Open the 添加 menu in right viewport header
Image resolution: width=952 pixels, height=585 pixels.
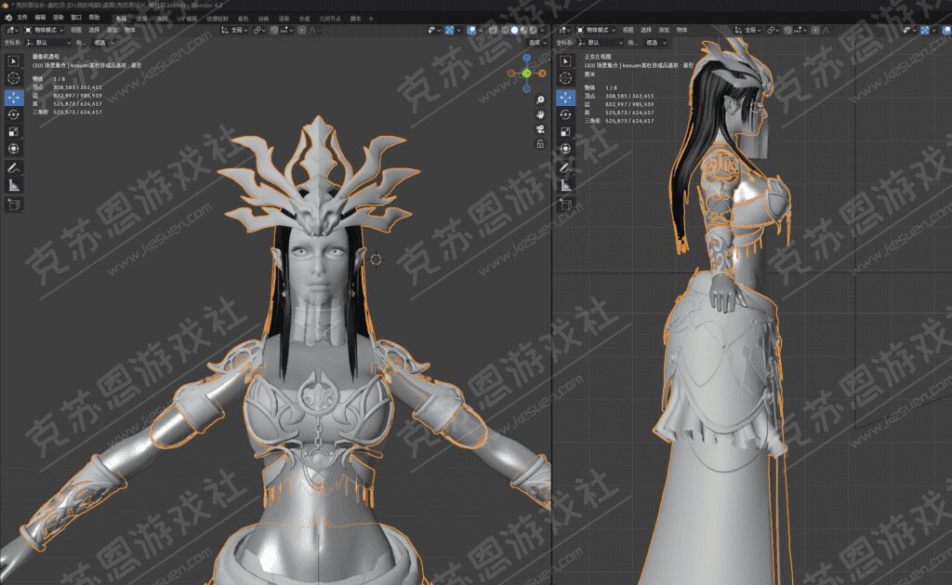664,30
